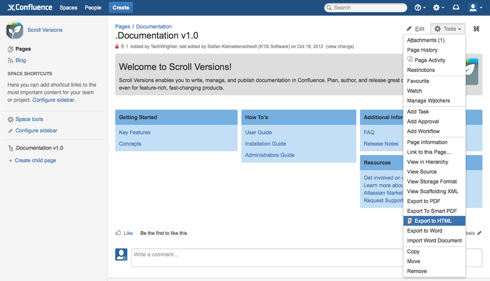Click the blue Create button
Viewport: 490px width, 281px height.
pyautogui.click(x=121, y=7)
